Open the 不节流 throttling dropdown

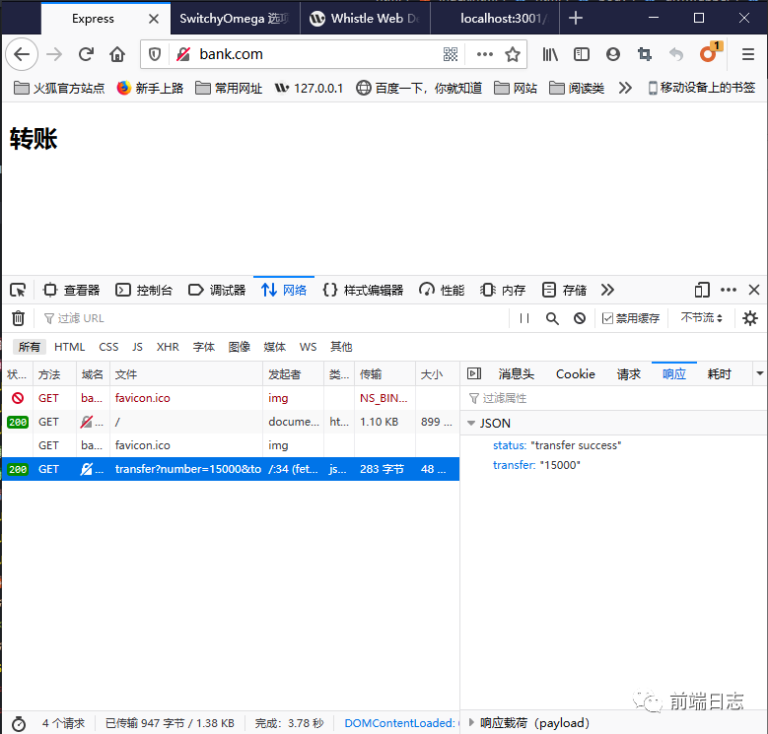pos(701,318)
